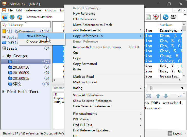The width and height of the screenshot is (187, 137).
Task: Select Integrated Library & Online Search Mode icon
Action: tap(20, 17)
